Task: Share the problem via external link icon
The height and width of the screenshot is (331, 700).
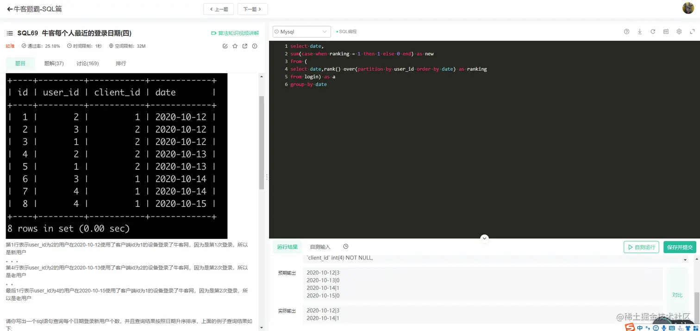Action: (x=245, y=46)
